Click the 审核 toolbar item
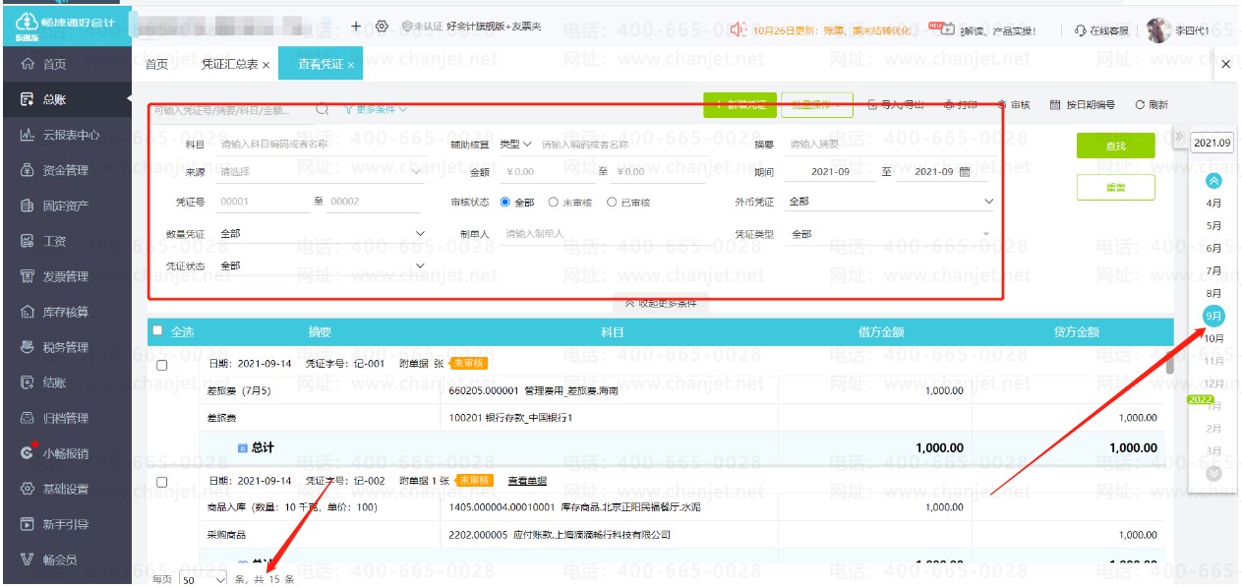The width and height of the screenshot is (1242, 587). pyautogui.click(x=1013, y=104)
